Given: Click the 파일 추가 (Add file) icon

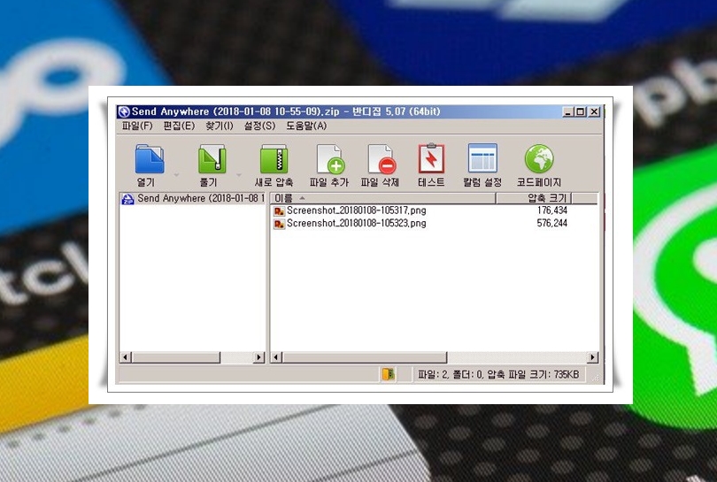Looking at the screenshot, I should 330,159.
